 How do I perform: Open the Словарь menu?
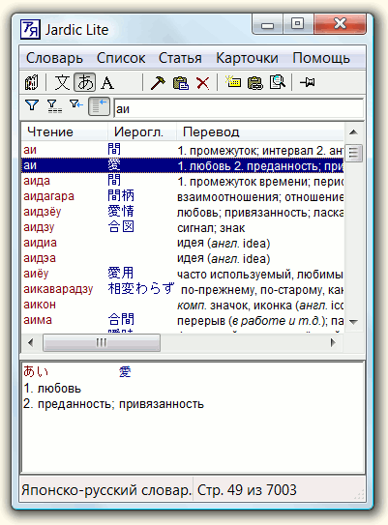(x=54, y=58)
